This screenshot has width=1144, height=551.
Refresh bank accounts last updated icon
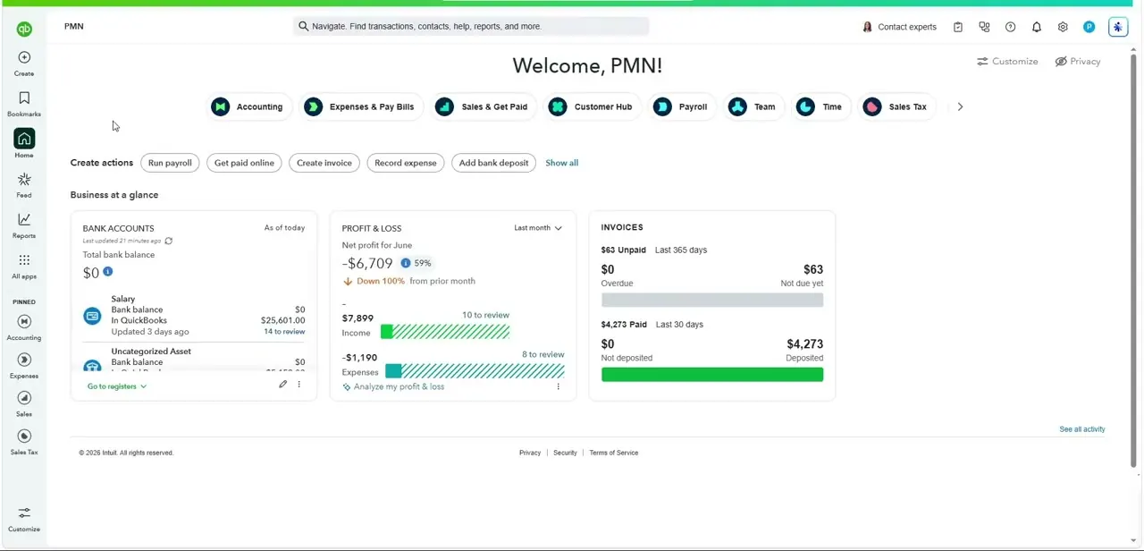[x=168, y=241]
